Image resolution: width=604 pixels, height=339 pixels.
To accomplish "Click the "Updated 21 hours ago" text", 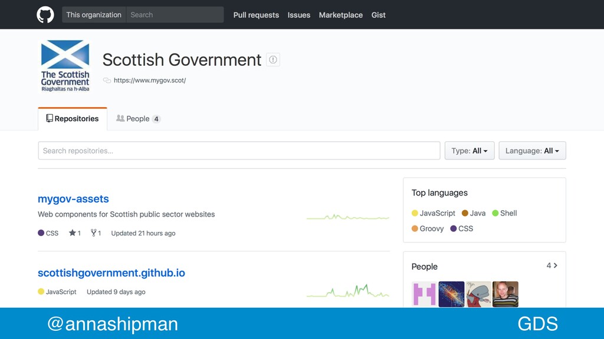I will coord(143,233).
